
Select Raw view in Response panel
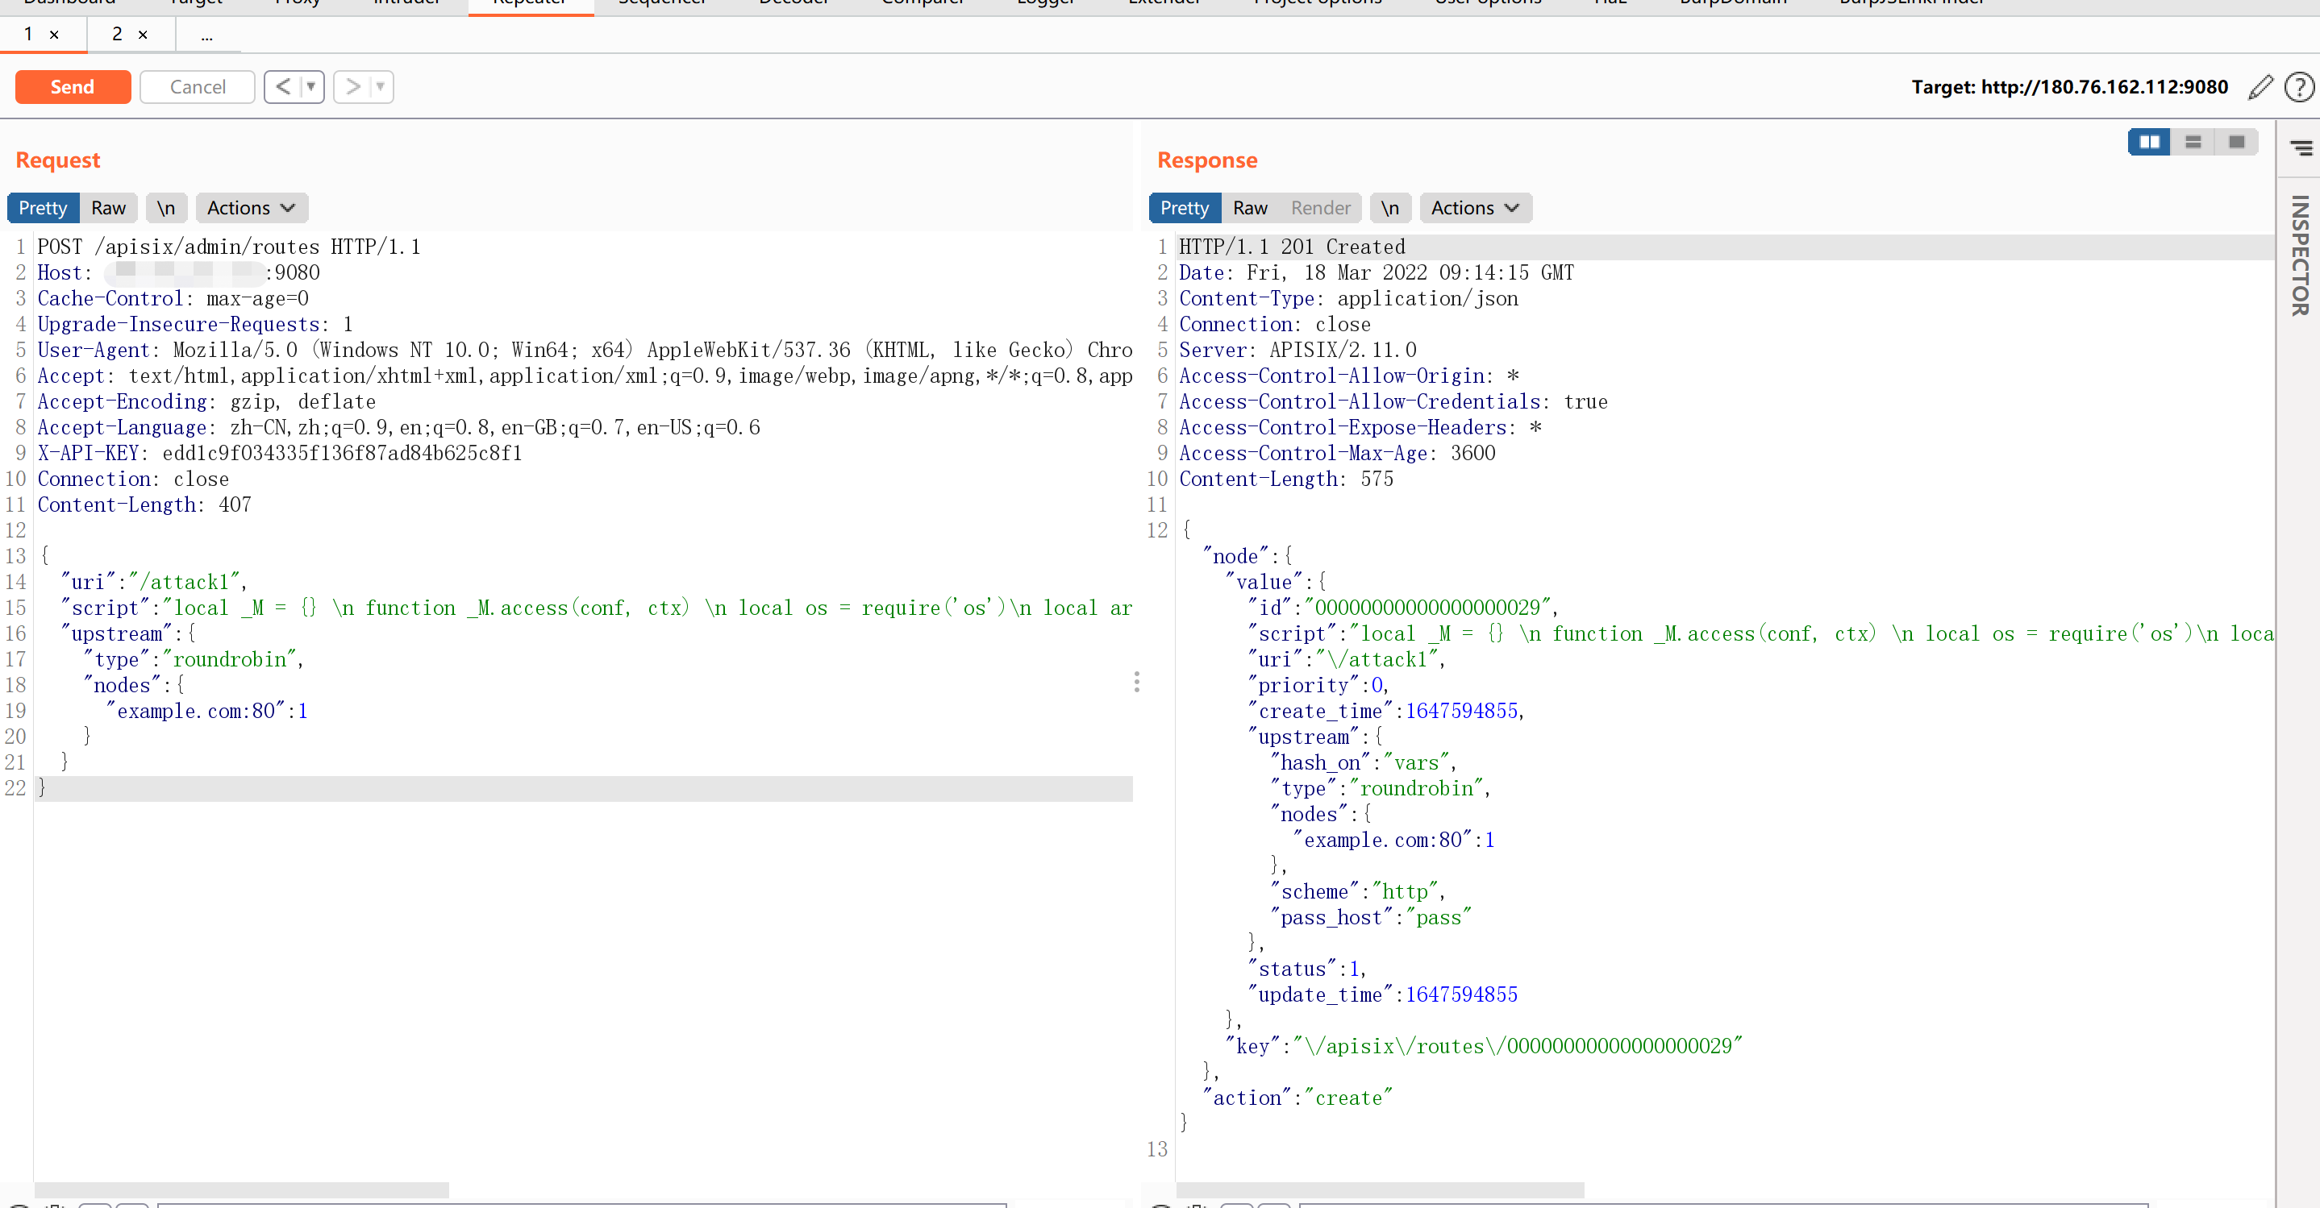click(x=1250, y=208)
